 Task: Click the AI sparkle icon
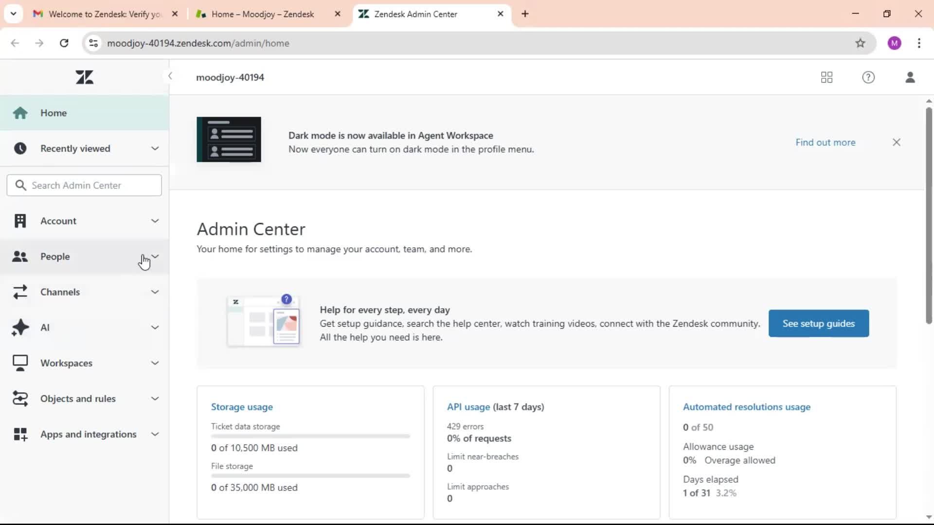(x=20, y=327)
